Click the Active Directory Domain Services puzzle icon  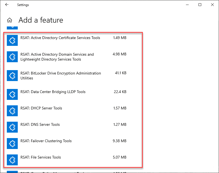pyautogui.click(x=12, y=57)
